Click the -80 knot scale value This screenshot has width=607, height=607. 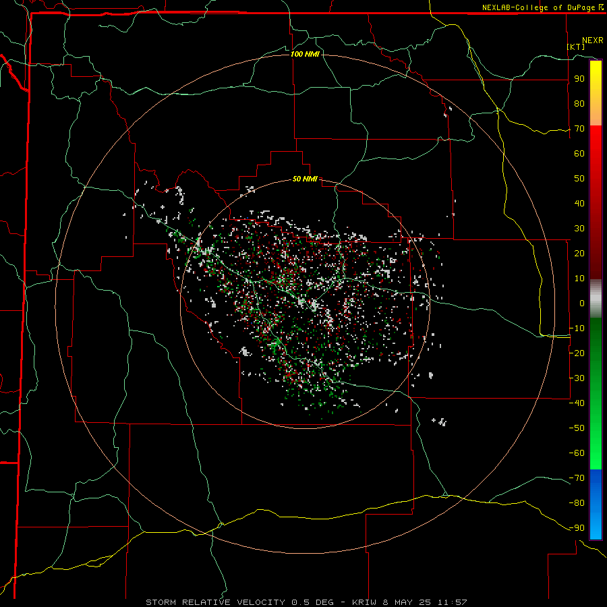577,503
